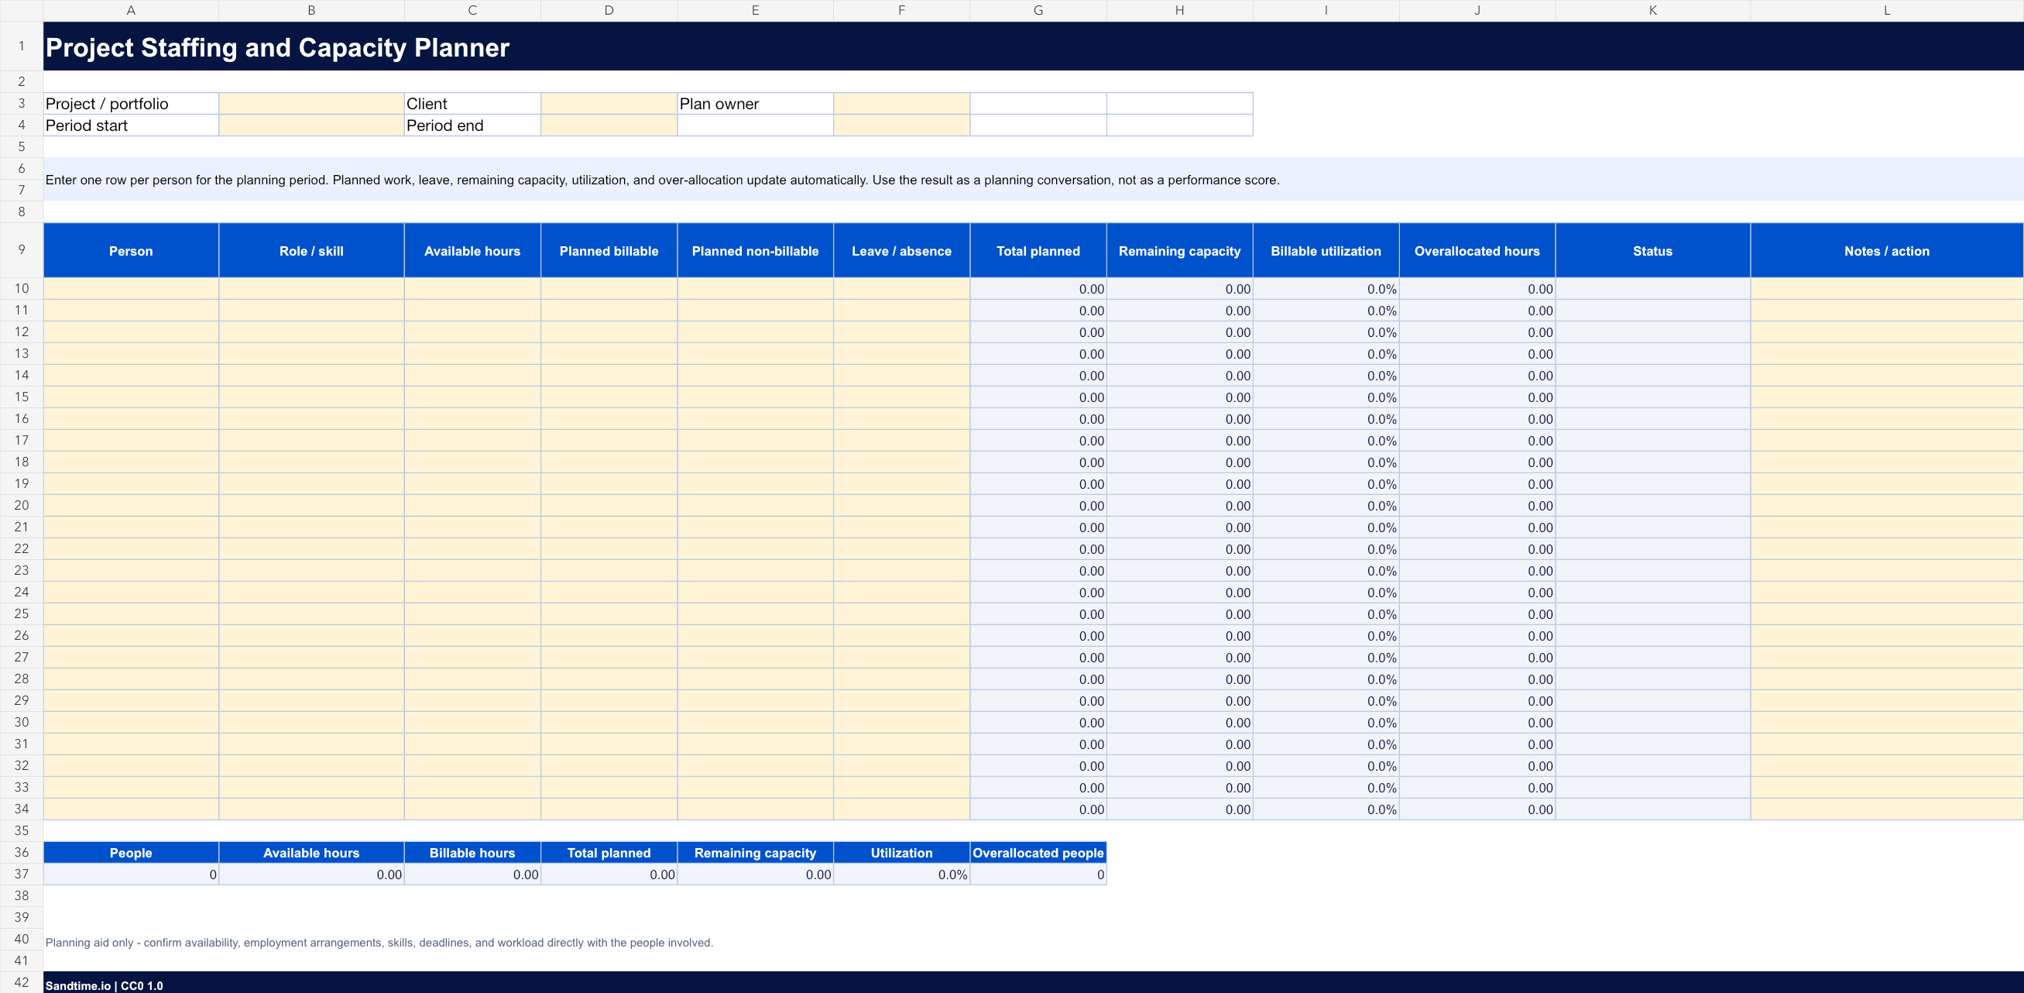Screen dimensions: 2024x993
Task: Click the Person column header cell
Action: (131, 251)
